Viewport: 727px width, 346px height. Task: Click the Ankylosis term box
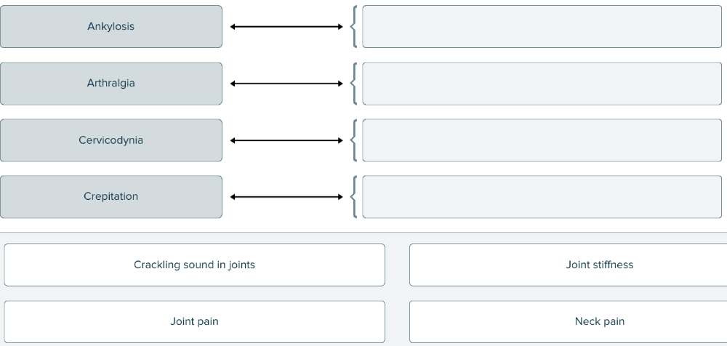point(111,27)
